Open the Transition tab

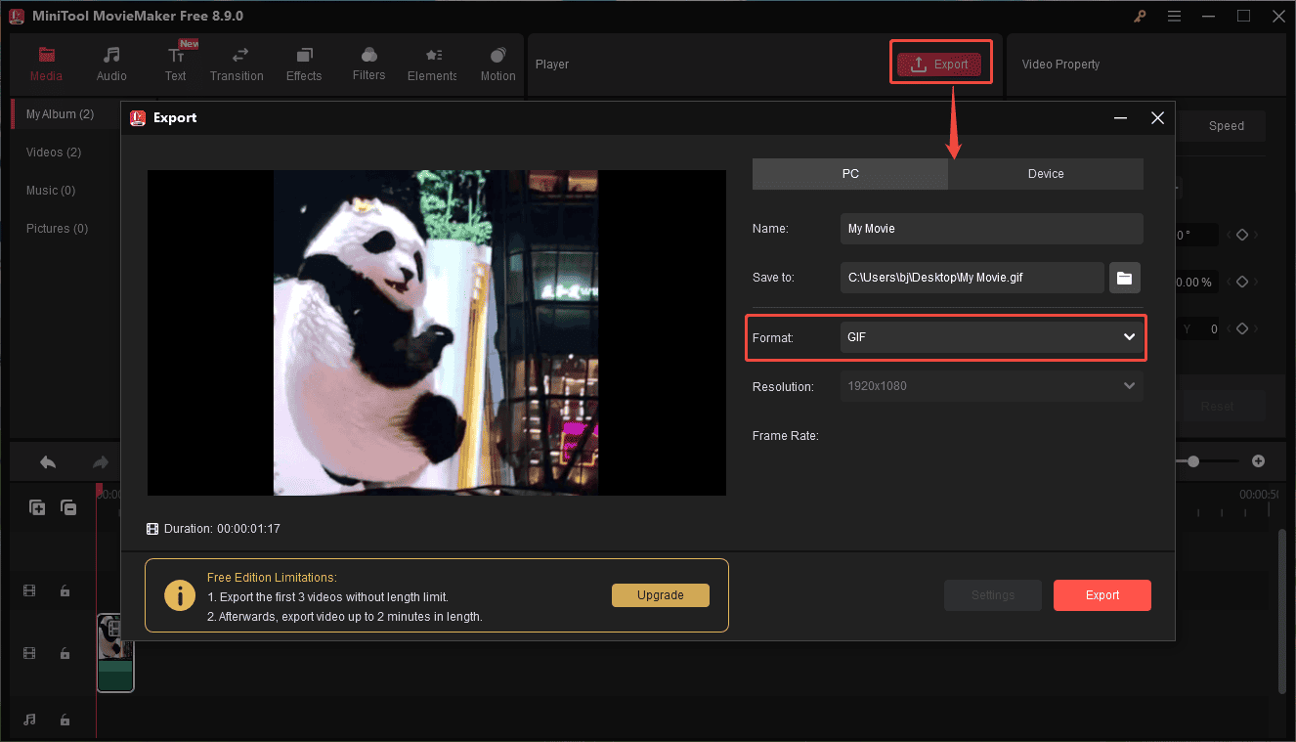(x=237, y=64)
